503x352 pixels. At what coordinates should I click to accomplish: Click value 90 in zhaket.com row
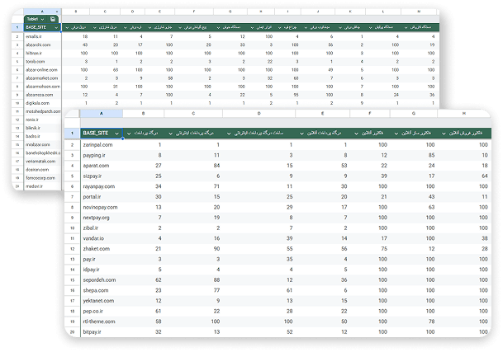click(217, 249)
